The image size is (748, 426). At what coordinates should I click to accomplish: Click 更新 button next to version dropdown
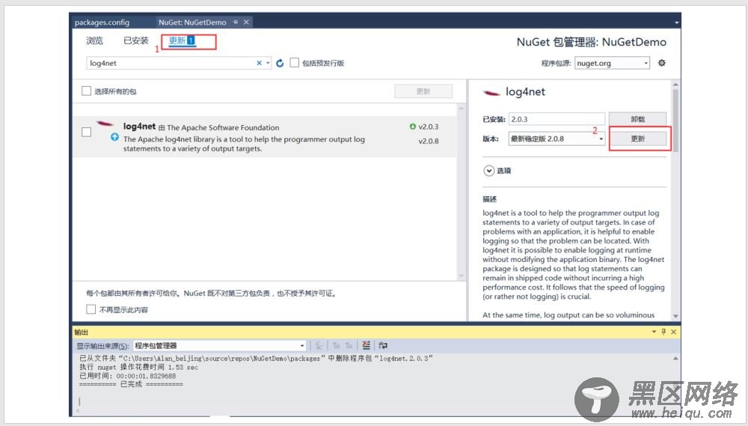click(x=638, y=139)
